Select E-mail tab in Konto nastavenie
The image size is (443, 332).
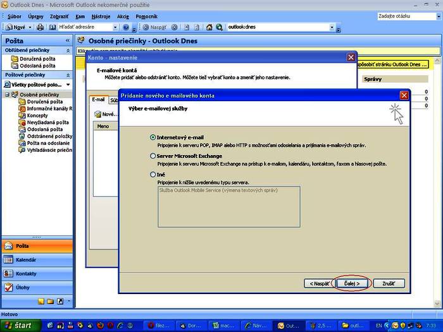click(98, 100)
